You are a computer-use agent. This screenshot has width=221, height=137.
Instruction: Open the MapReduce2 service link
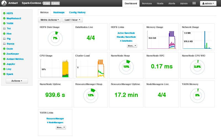[x=14, y=18]
